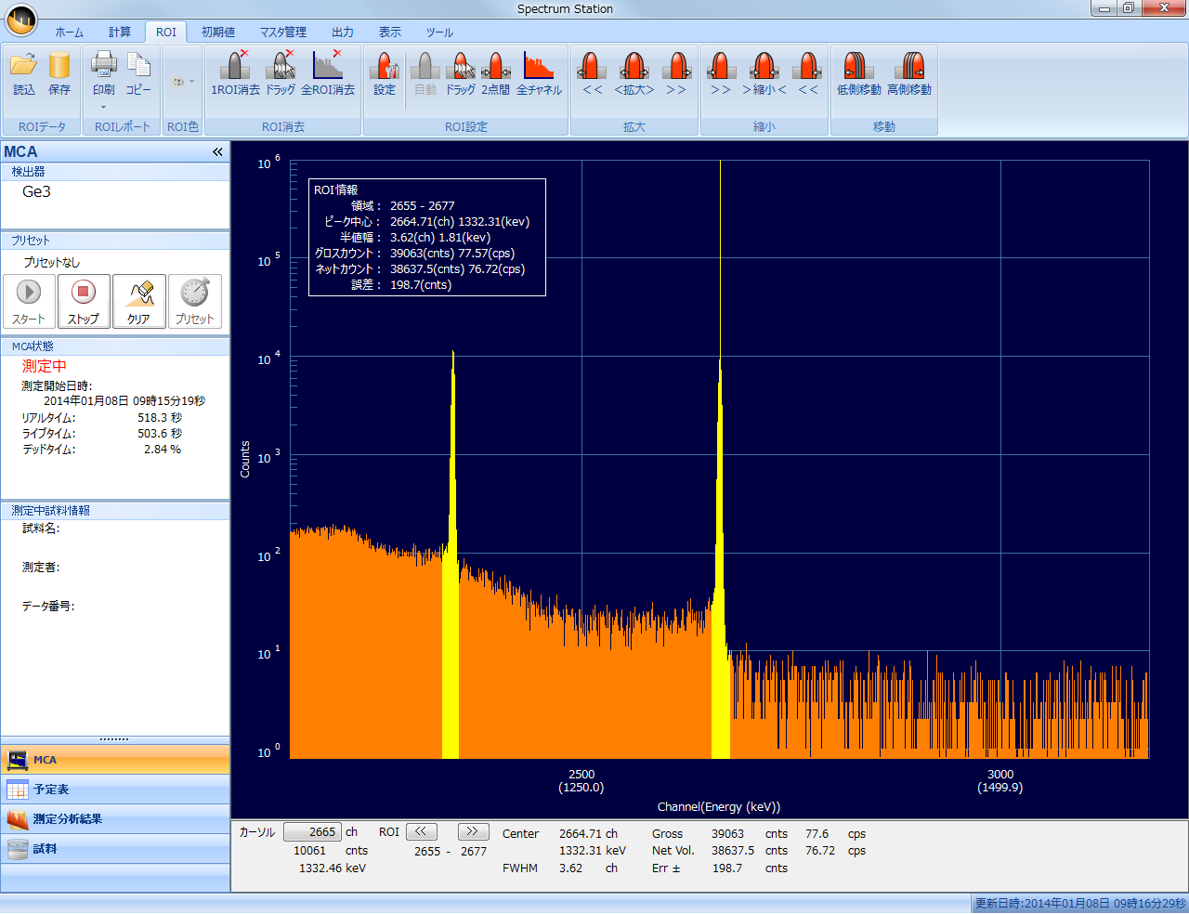Open the 表示 ribbon tab

tap(390, 33)
